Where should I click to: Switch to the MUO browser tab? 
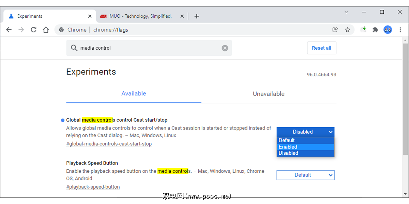pyautogui.click(x=140, y=16)
